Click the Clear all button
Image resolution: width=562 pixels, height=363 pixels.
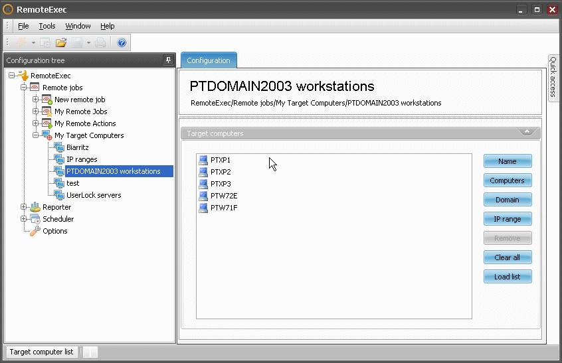pos(508,257)
